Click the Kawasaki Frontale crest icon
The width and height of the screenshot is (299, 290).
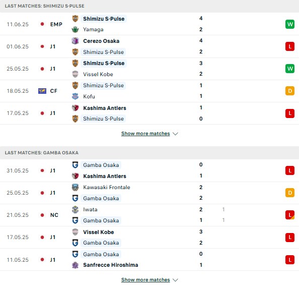click(x=75, y=187)
